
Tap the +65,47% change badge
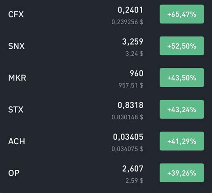click(x=182, y=14)
